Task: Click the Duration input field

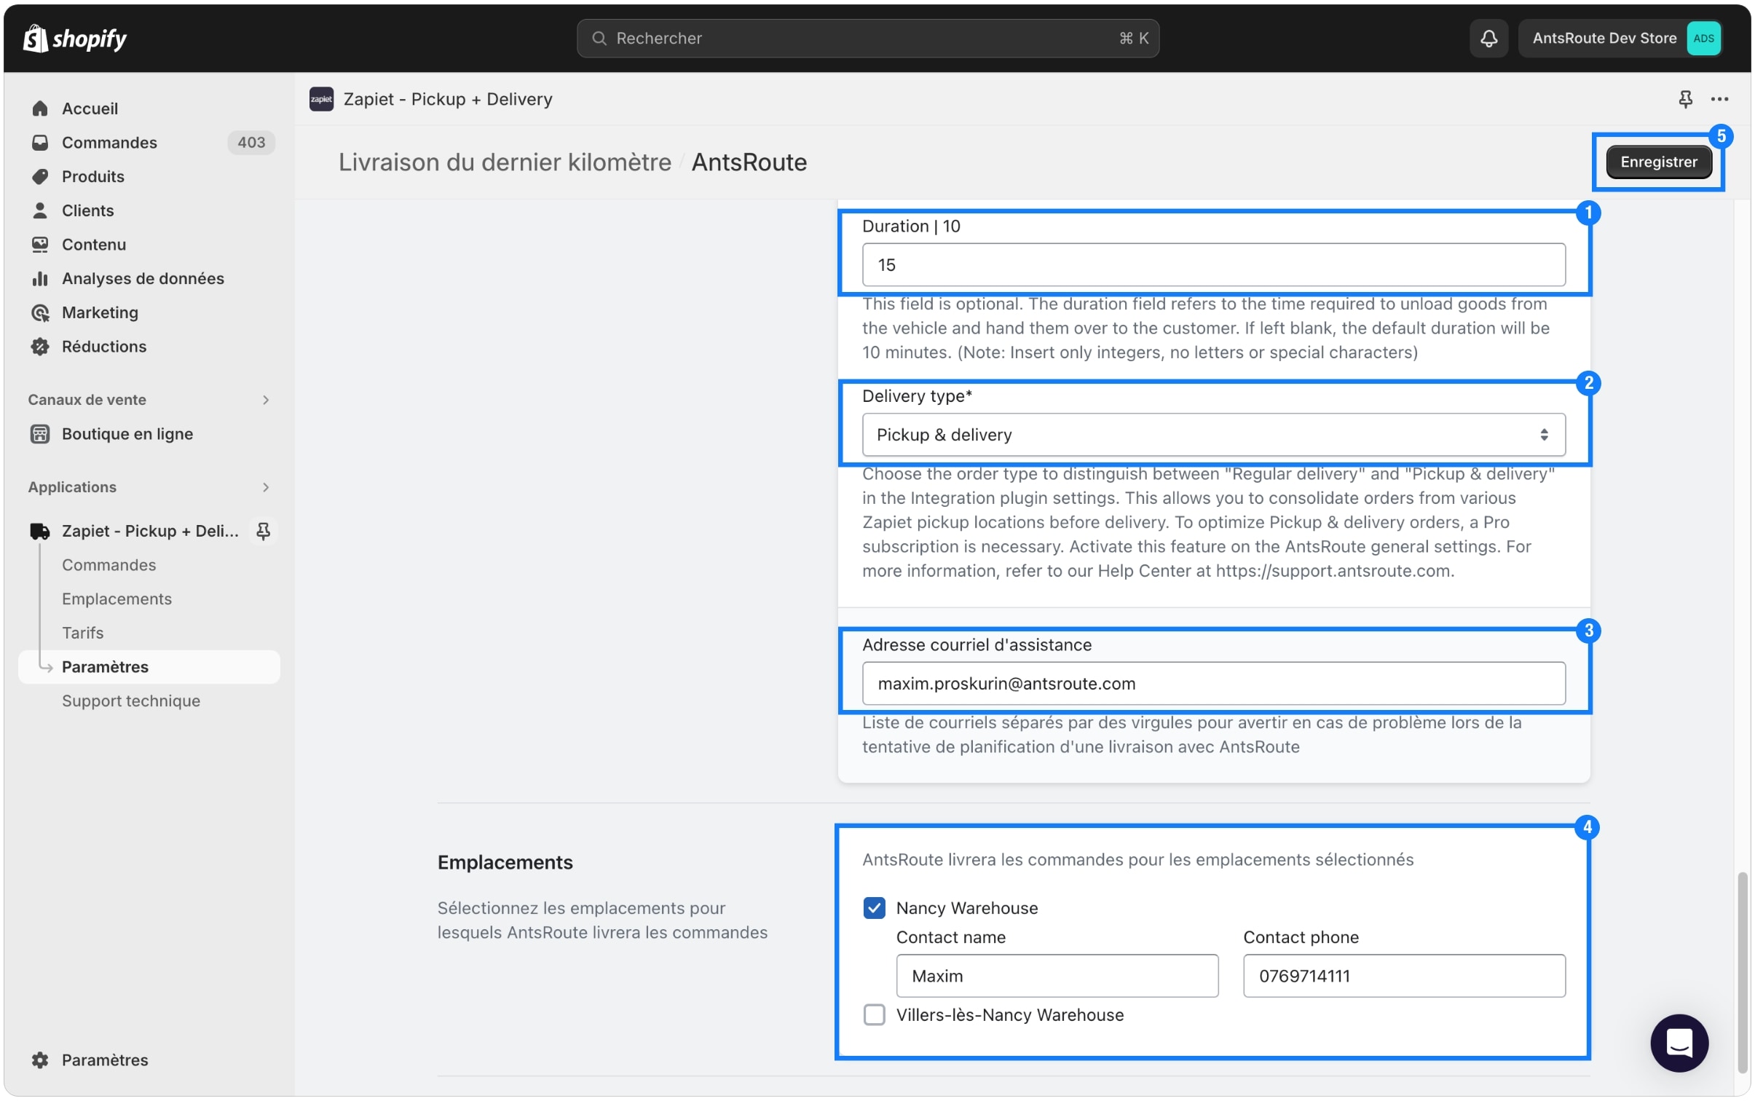Action: pos(1213,265)
